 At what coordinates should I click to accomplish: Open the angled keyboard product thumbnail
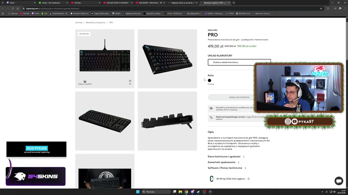(x=167, y=59)
